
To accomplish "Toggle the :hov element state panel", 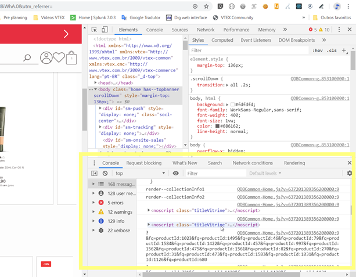I will tap(318, 51).
